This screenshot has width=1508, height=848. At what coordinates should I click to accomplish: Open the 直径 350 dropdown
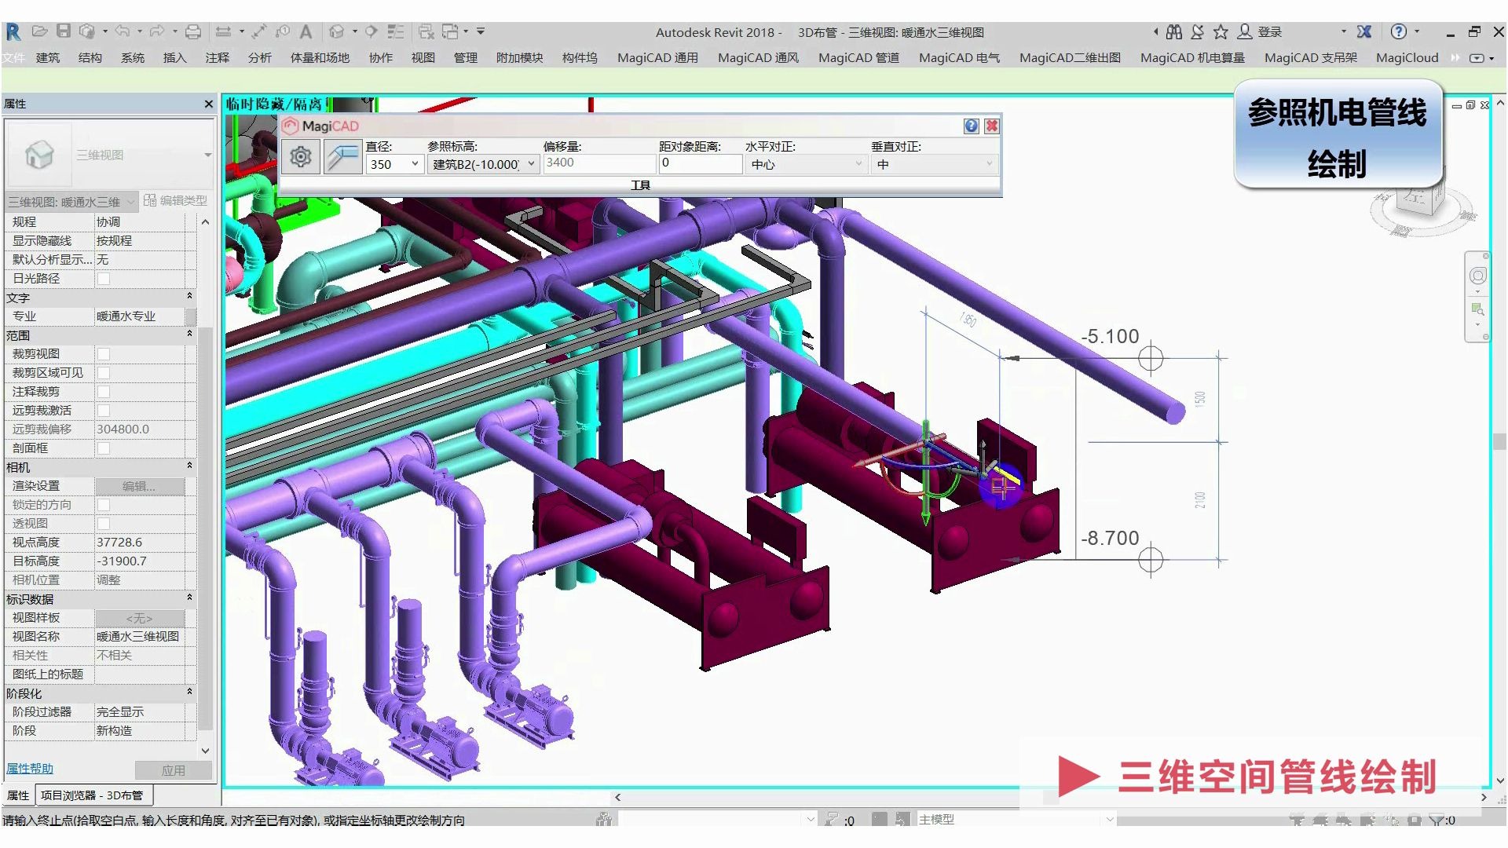pos(415,164)
